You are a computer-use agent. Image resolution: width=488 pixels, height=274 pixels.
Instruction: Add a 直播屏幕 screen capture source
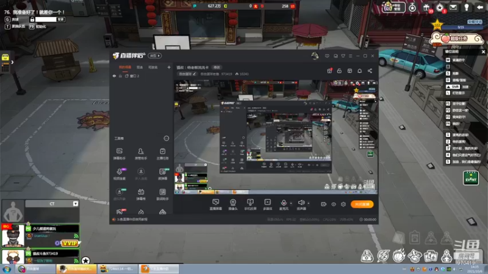click(x=216, y=205)
